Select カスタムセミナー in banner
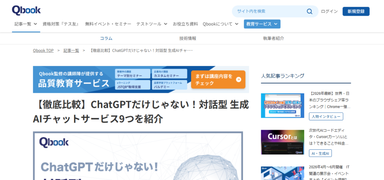The width and height of the screenshot is (384, 180). pos(169,74)
